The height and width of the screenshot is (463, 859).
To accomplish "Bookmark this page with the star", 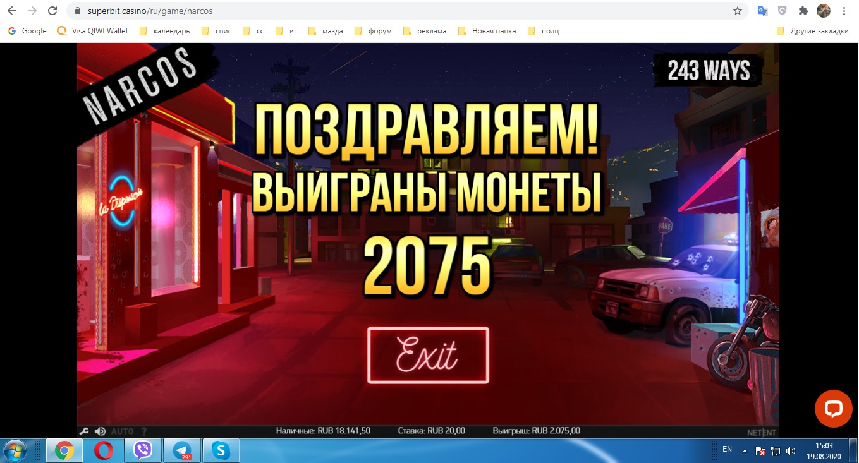I will click(x=737, y=11).
